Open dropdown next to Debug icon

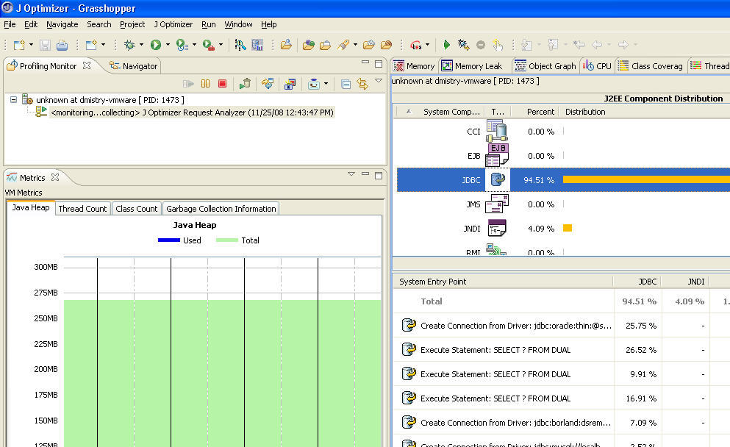(141, 45)
